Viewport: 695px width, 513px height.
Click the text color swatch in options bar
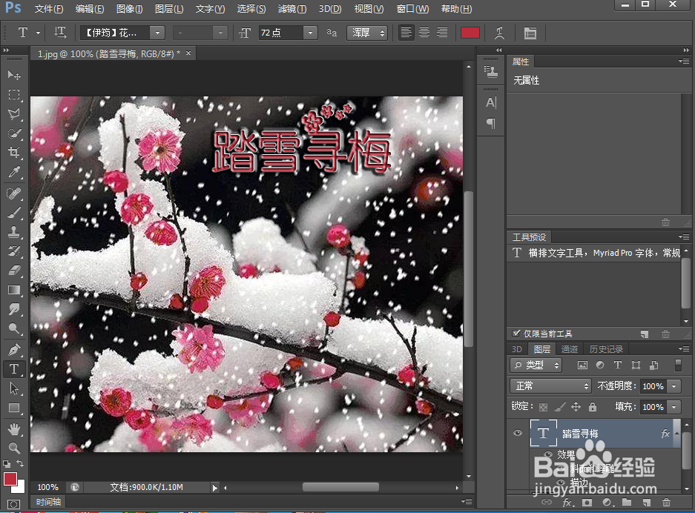pyautogui.click(x=470, y=33)
